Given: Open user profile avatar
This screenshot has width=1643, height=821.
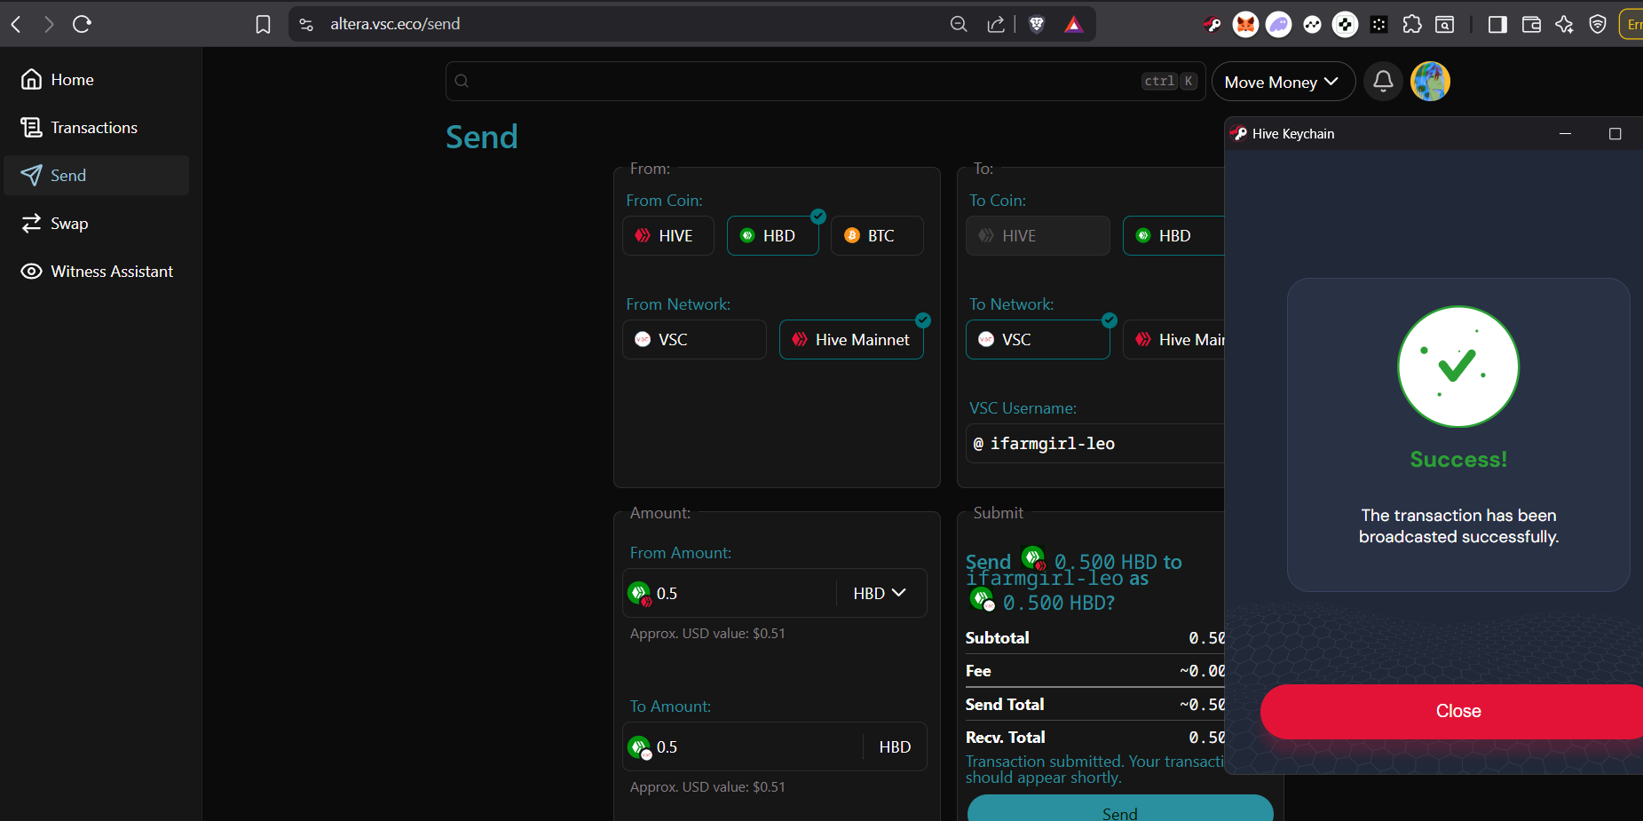Looking at the screenshot, I should coord(1430,82).
